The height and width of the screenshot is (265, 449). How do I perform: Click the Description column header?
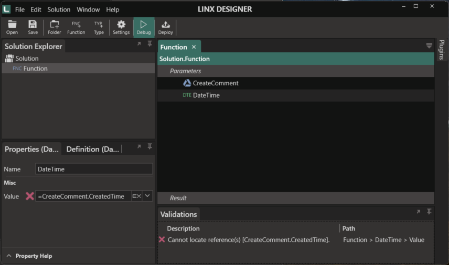183,228
